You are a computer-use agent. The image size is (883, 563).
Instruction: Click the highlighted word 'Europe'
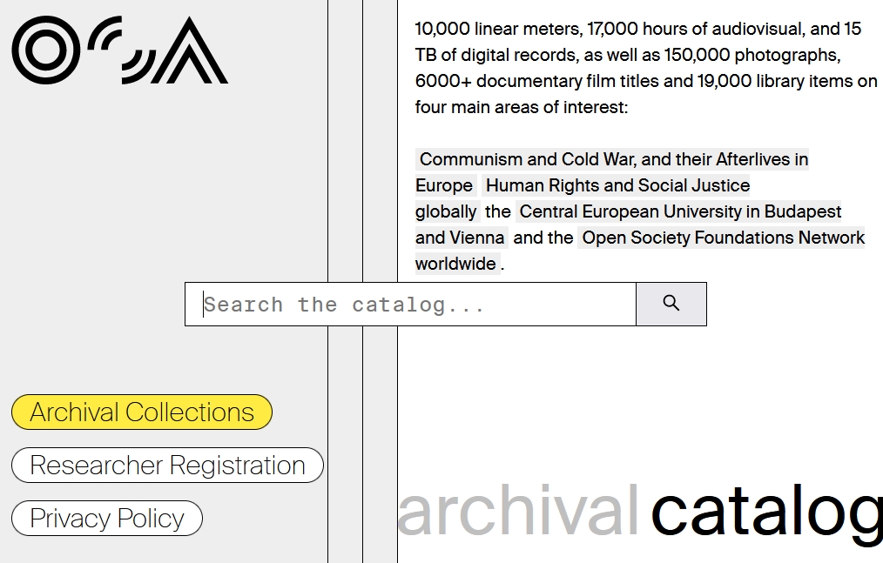[x=444, y=185]
